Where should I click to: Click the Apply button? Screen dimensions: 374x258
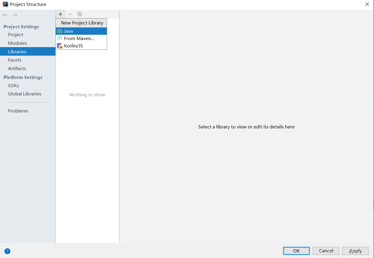point(355,251)
